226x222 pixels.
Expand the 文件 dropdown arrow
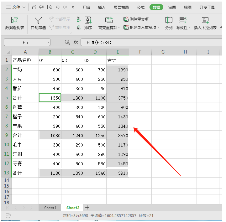24,7
